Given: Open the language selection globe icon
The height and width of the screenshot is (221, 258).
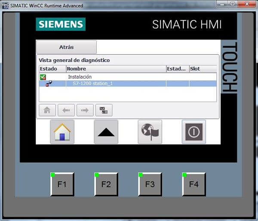Looking at the screenshot, I should tap(150, 132).
